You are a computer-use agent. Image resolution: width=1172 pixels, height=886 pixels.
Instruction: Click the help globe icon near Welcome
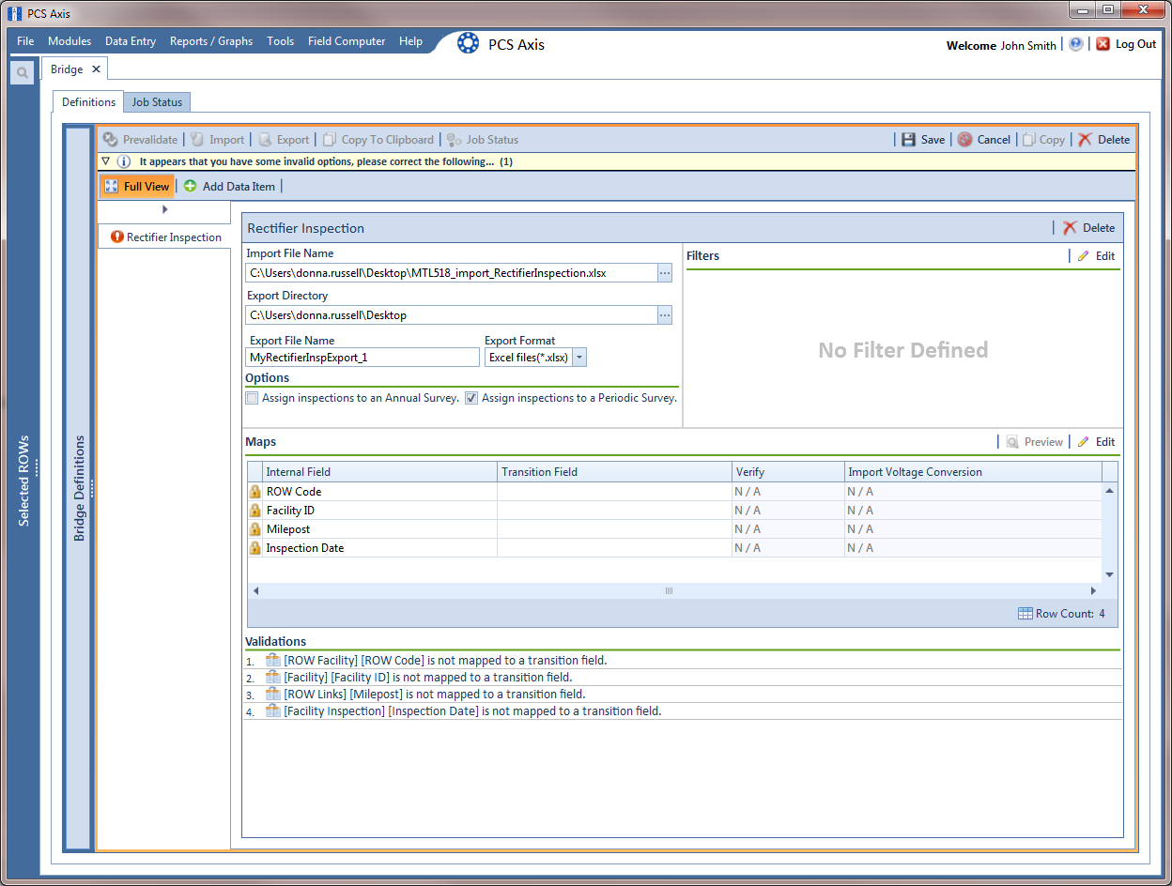1076,44
